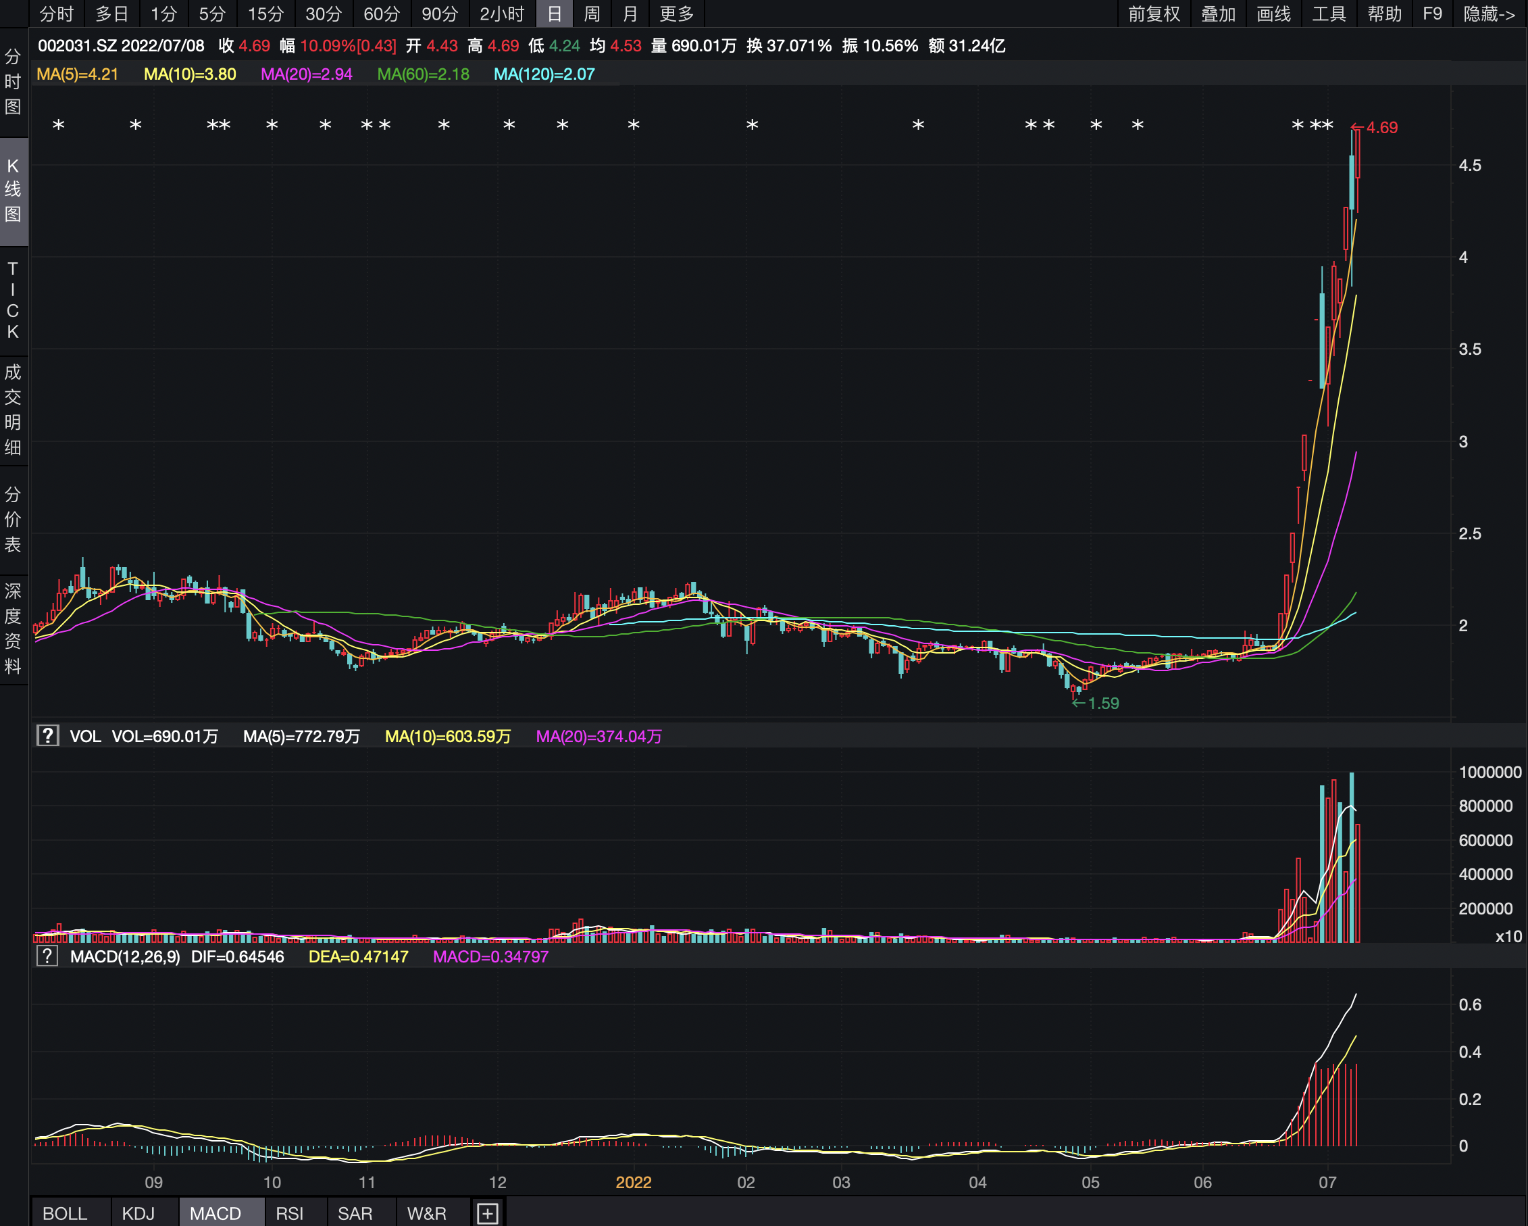Image resolution: width=1528 pixels, height=1226 pixels.
Task: Click the first asterisk event marker
Action: [59, 126]
